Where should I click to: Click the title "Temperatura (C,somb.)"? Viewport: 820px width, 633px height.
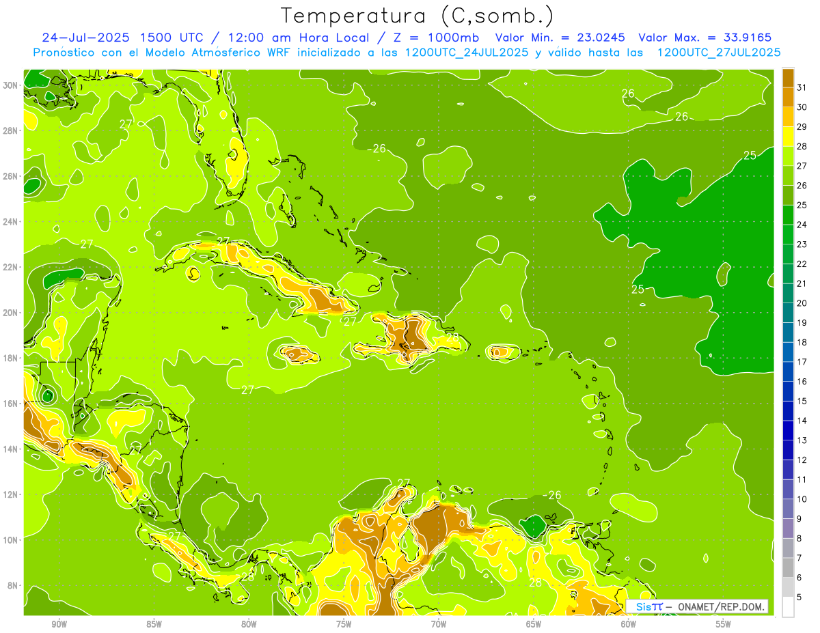point(418,16)
